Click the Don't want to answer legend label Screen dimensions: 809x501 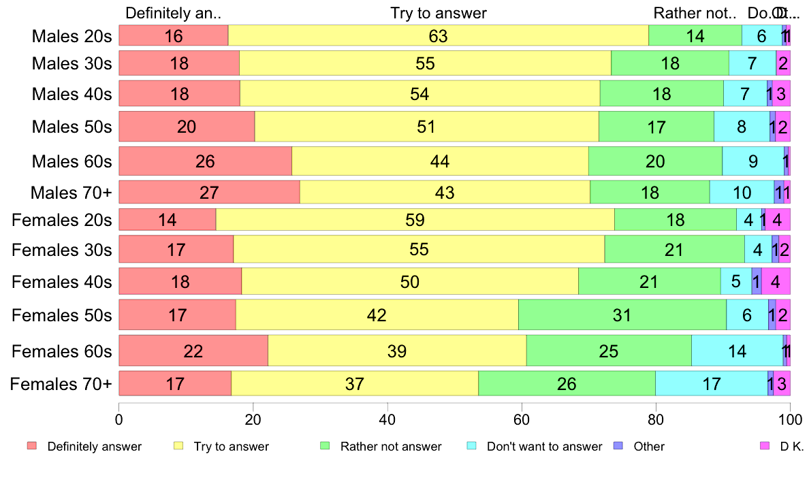[x=544, y=447]
